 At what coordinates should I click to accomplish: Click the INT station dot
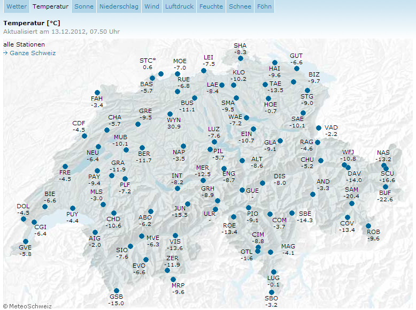[178, 188]
